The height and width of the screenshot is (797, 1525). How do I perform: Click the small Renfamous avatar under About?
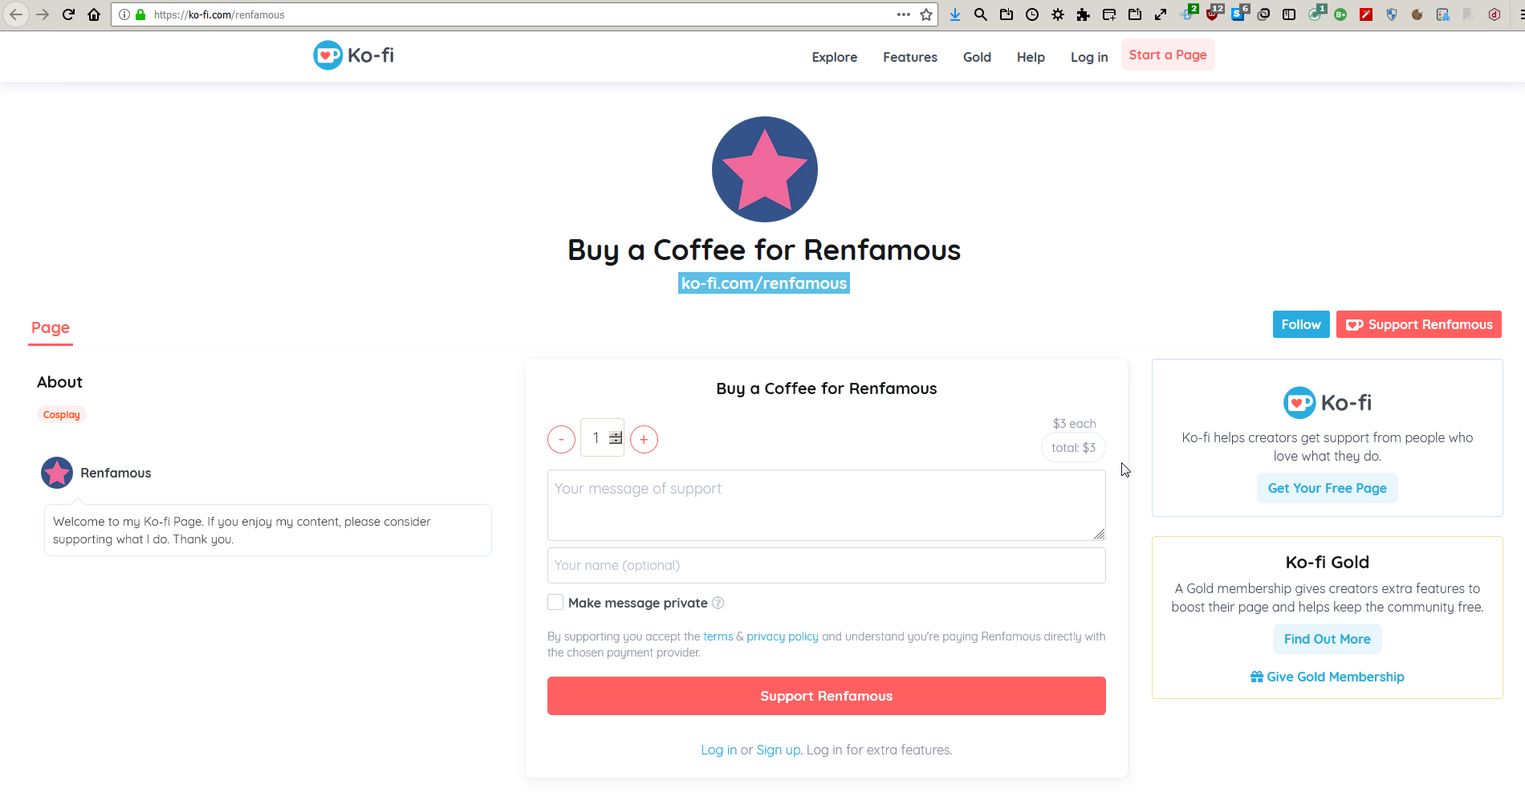point(57,473)
